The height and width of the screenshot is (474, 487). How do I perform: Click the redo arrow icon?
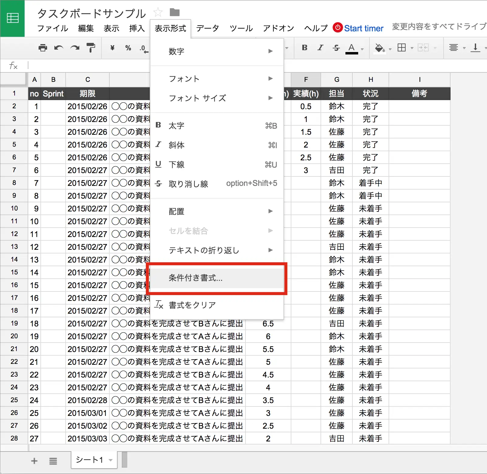(75, 48)
